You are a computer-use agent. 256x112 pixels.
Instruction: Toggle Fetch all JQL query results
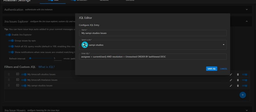(x=11, y=46)
